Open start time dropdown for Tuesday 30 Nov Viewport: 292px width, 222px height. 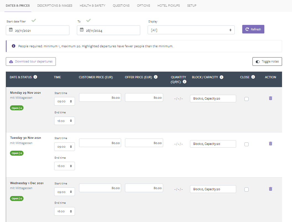(64, 147)
